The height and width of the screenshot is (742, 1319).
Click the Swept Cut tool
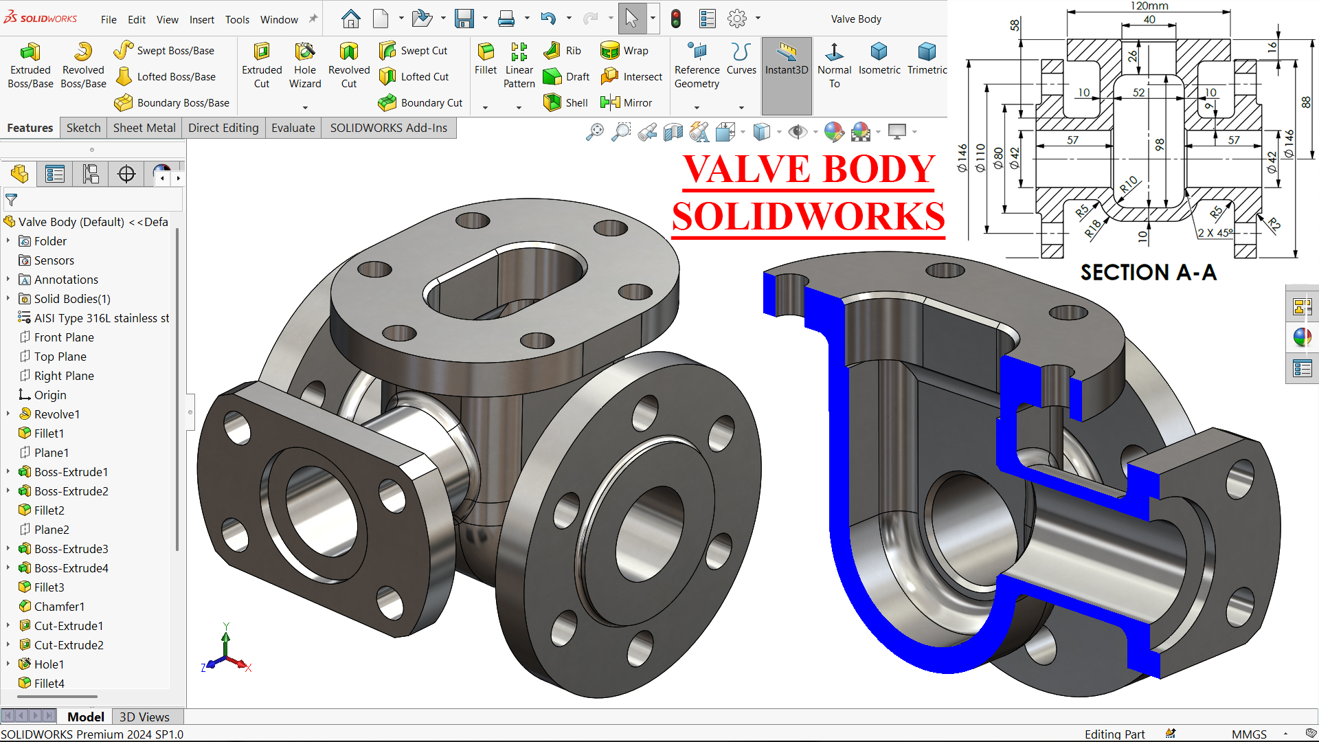point(413,50)
